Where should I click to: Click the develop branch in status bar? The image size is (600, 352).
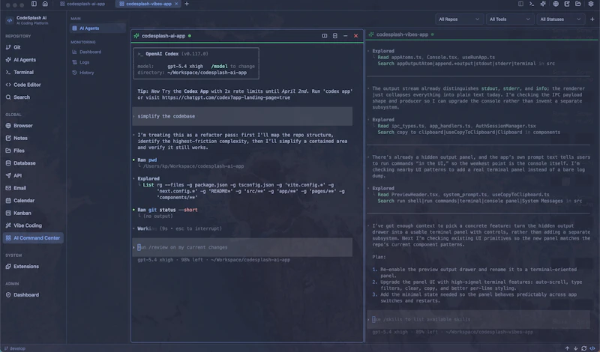[14, 348]
